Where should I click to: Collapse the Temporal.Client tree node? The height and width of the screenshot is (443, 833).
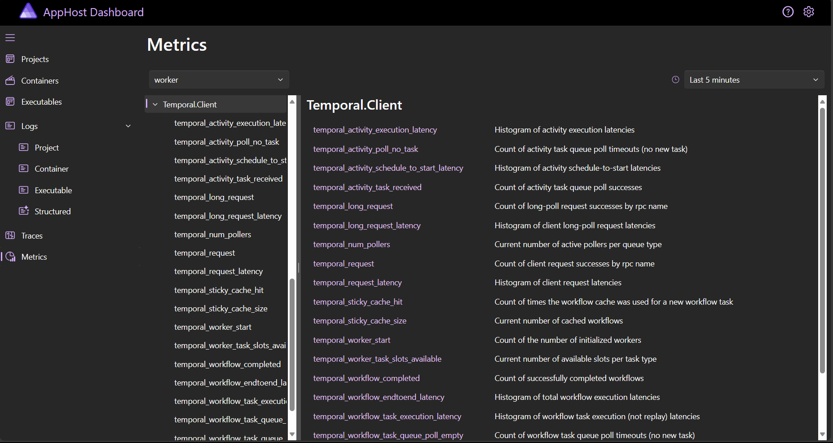pyautogui.click(x=155, y=105)
